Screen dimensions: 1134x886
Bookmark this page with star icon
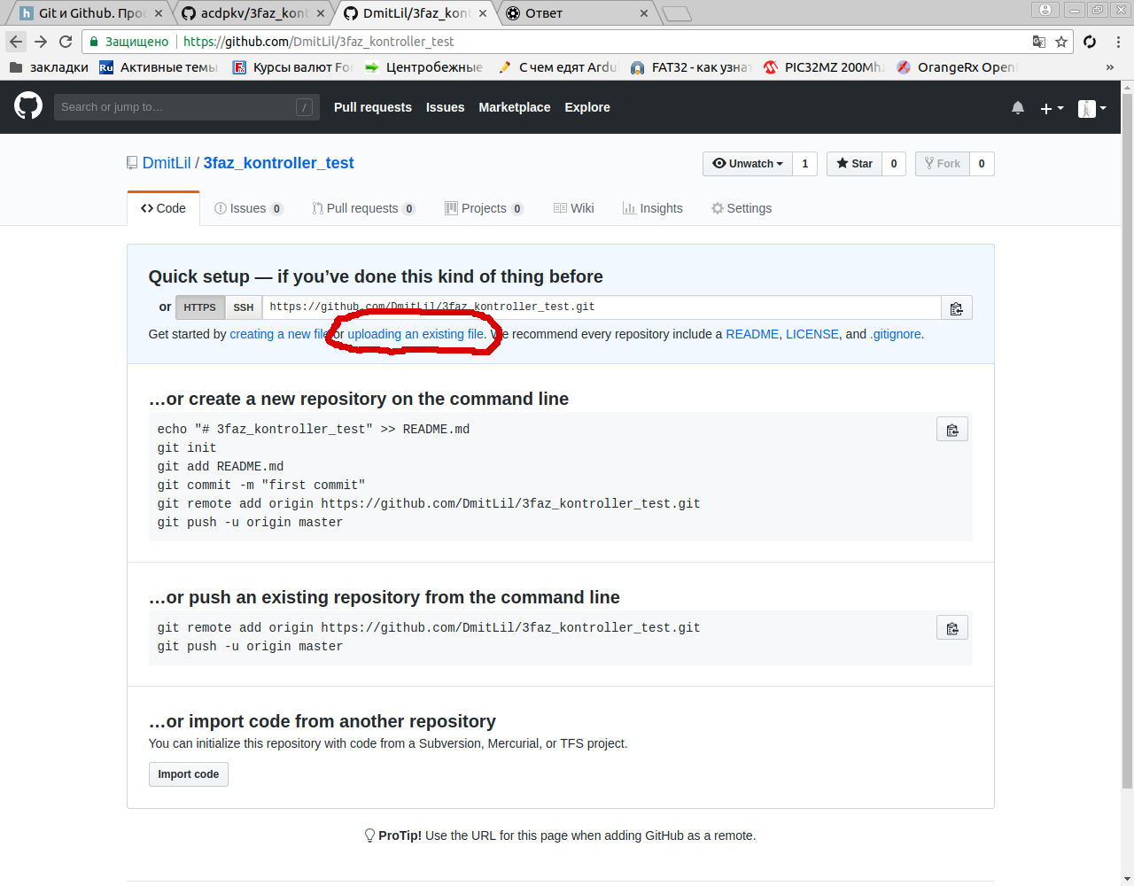point(1061,42)
